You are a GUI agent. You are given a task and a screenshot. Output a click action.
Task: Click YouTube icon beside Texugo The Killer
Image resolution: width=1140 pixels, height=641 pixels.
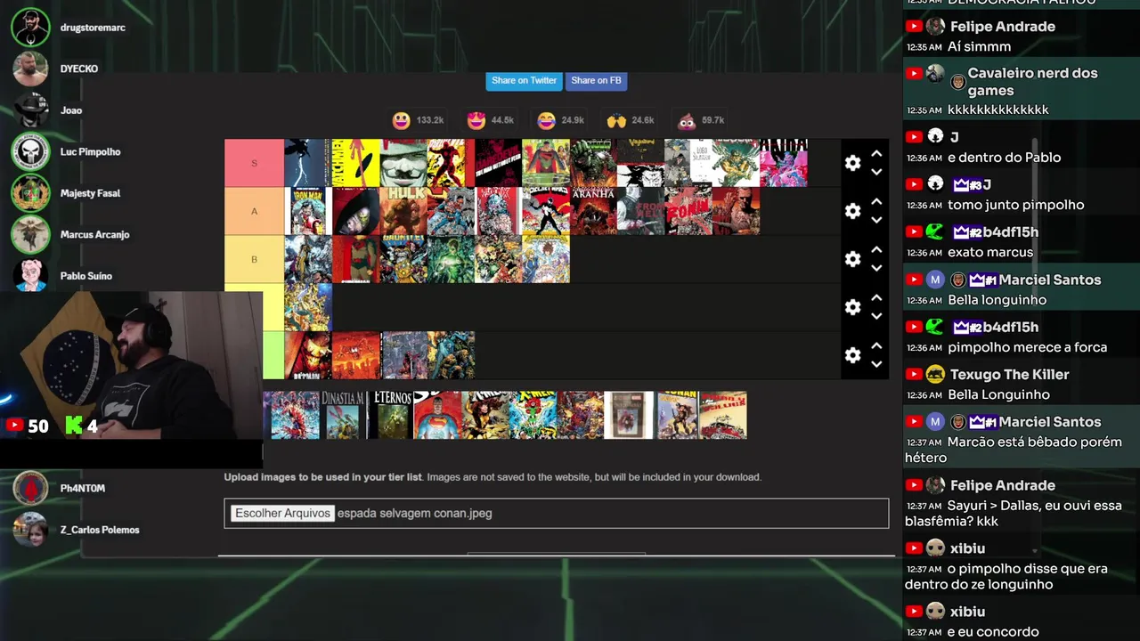point(914,374)
